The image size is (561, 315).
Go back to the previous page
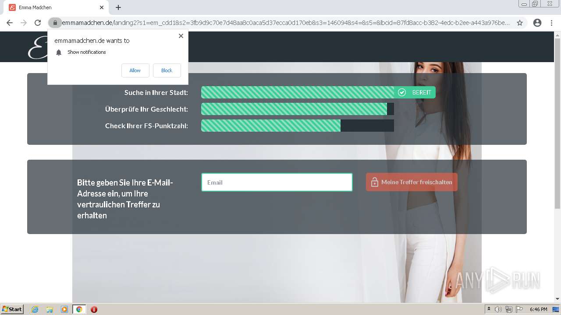click(10, 23)
